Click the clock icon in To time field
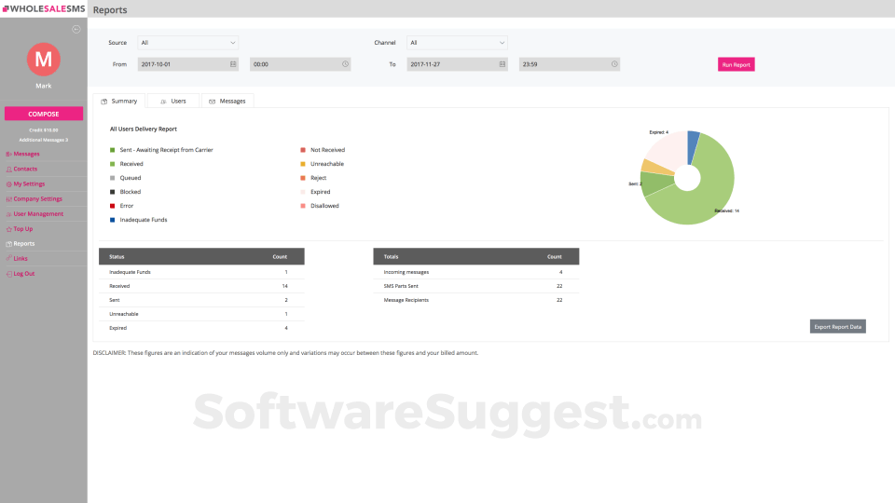This screenshot has height=503, width=895. click(x=614, y=64)
